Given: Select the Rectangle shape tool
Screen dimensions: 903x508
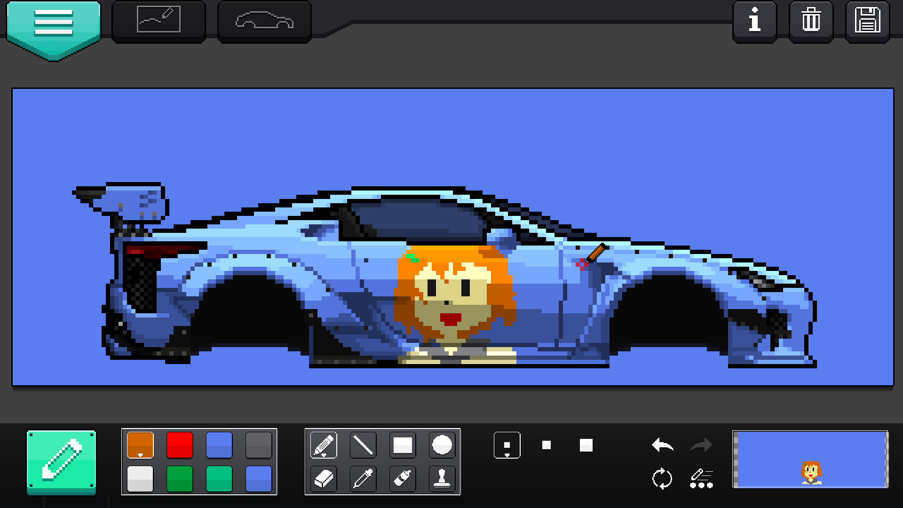Looking at the screenshot, I should pyautogui.click(x=403, y=445).
